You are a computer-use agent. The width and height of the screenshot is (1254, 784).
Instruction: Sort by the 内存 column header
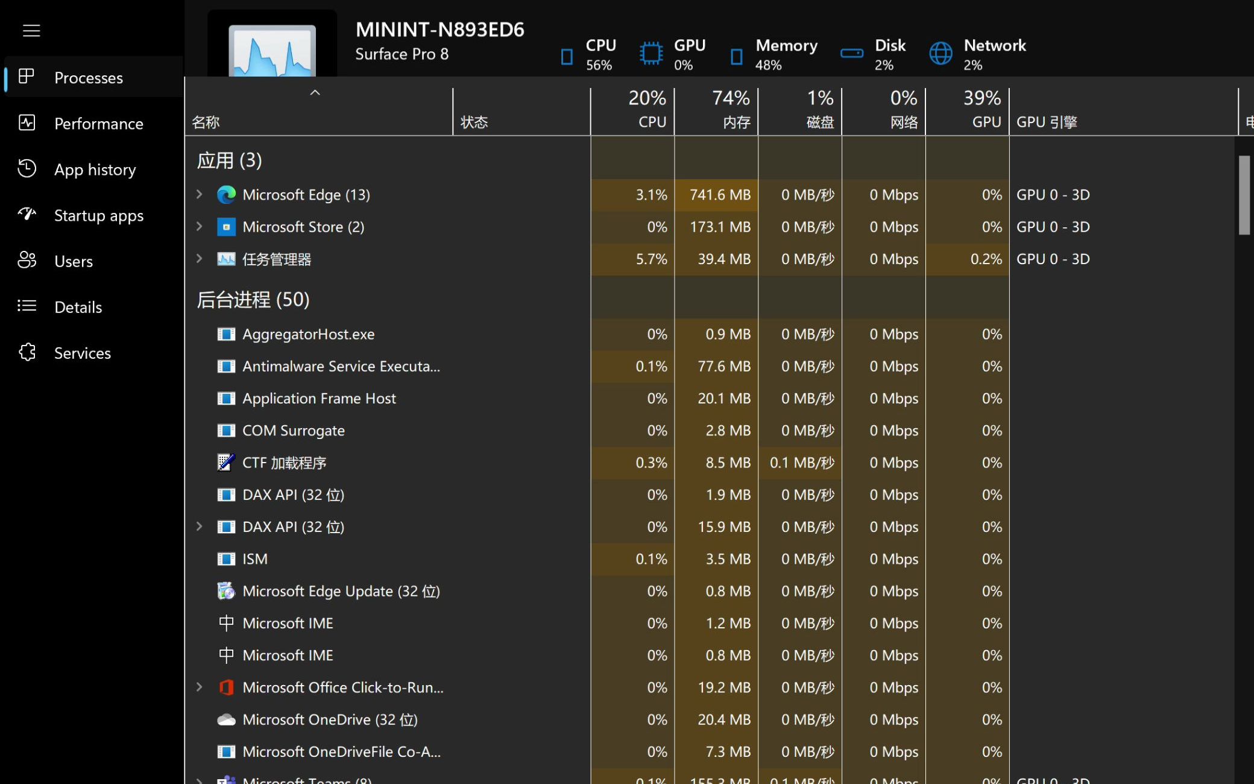716,110
